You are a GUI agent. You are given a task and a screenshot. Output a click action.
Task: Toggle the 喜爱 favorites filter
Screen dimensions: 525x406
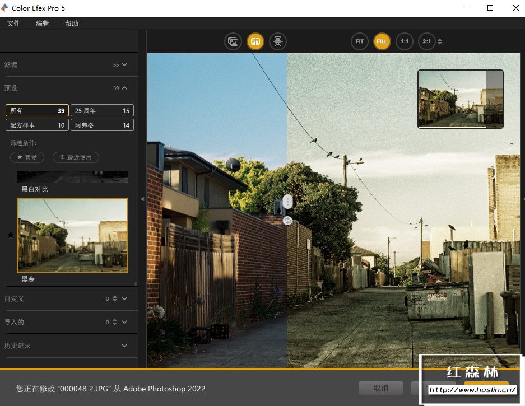[x=27, y=157]
